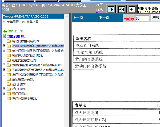The width and height of the screenshot is (160, 127).
Task: Click folder icon of 前门门锁DL
Action: [x=9, y=84]
